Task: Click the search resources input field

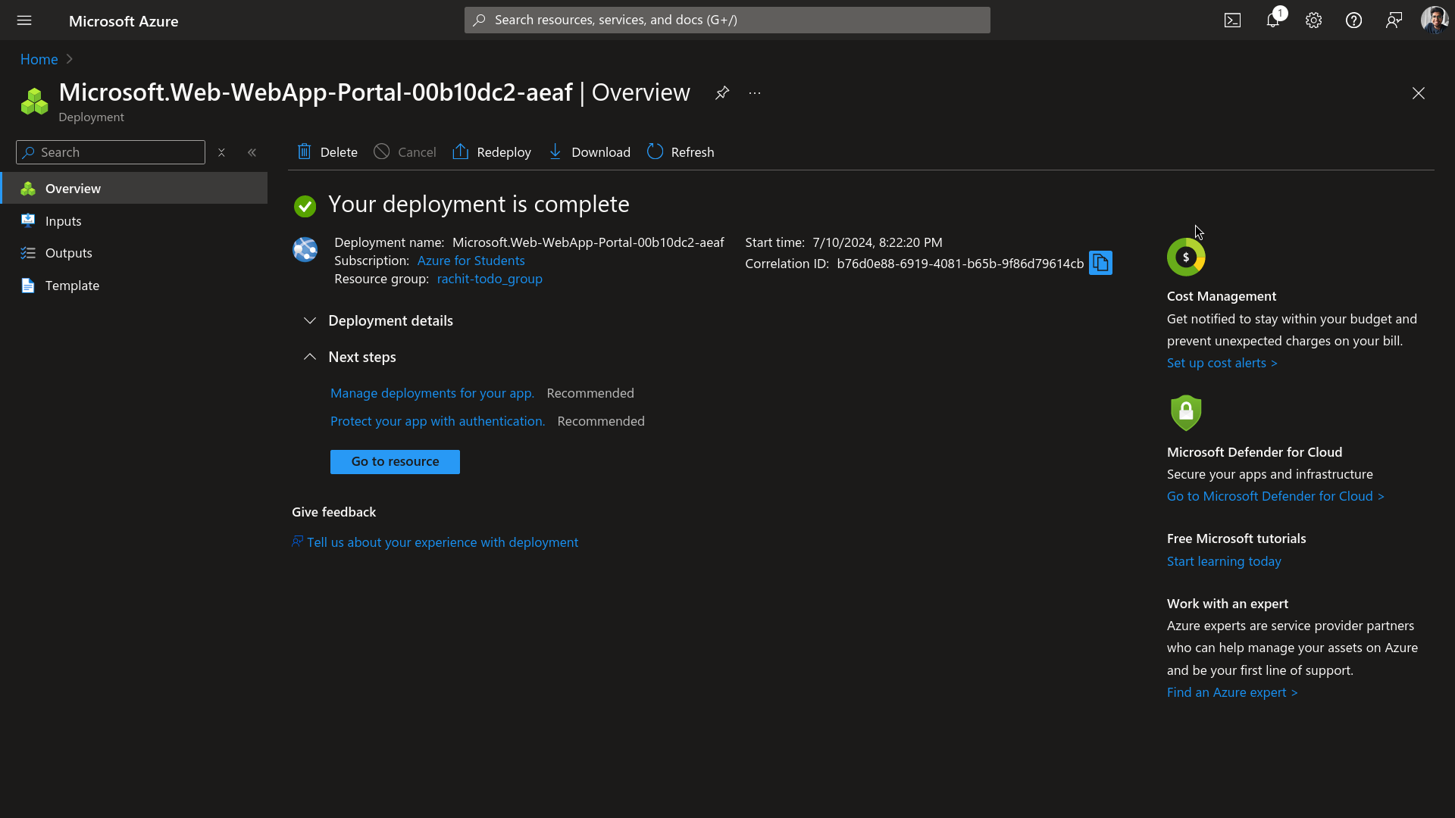Action: pos(727,20)
